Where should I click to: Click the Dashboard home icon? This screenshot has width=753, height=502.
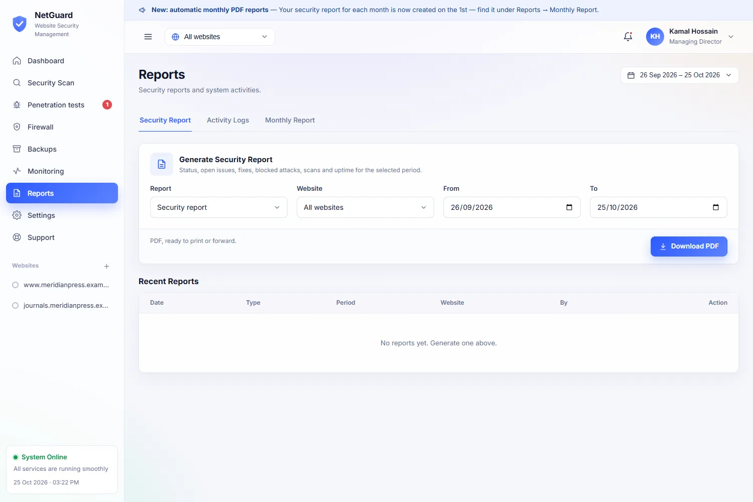pyautogui.click(x=17, y=61)
